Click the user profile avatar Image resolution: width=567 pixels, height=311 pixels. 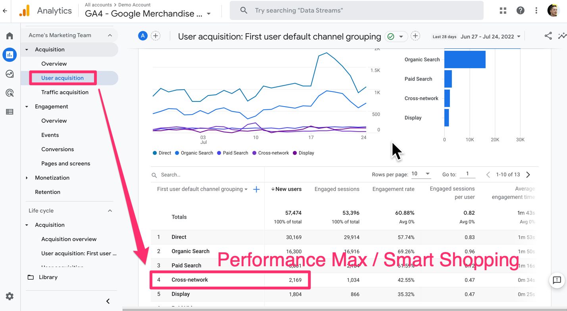tap(554, 11)
